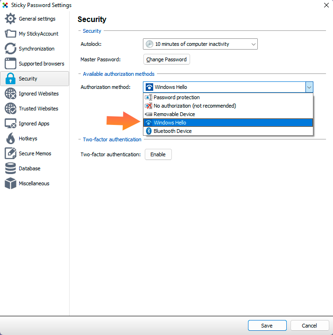Close the Sticky Password Settings window
This screenshot has width=333, height=335.
coord(326,5)
